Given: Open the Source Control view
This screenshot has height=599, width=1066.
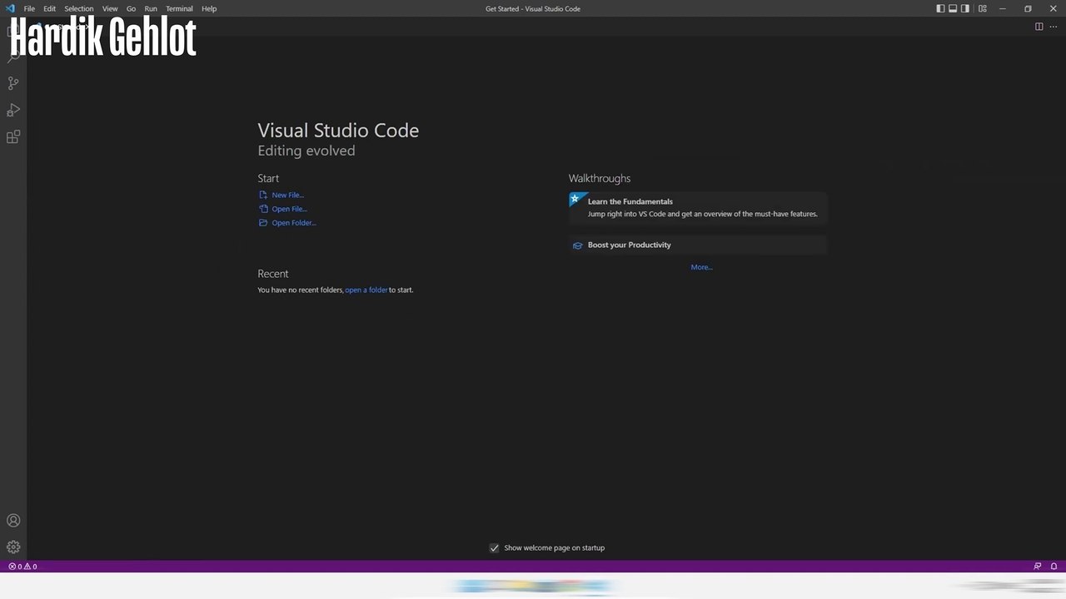Looking at the screenshot, I should pos(13,83).
